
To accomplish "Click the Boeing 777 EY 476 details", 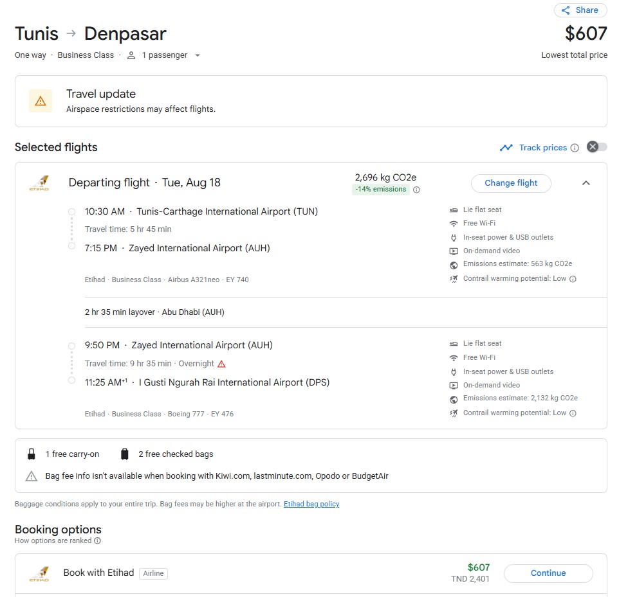I will (159, 414).
